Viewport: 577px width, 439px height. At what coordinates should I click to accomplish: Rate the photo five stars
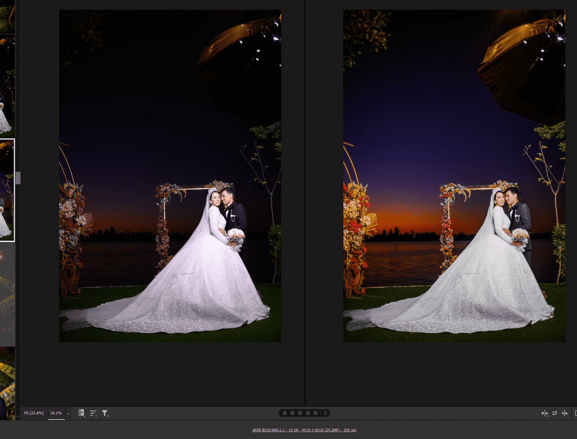coord(316,413)
